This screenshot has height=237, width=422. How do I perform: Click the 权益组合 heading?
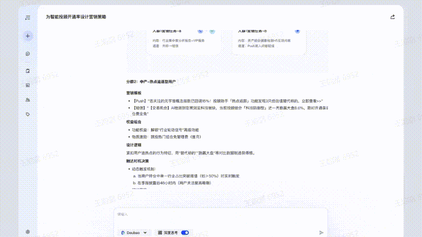pyautogui.click(x=134, y=122)
